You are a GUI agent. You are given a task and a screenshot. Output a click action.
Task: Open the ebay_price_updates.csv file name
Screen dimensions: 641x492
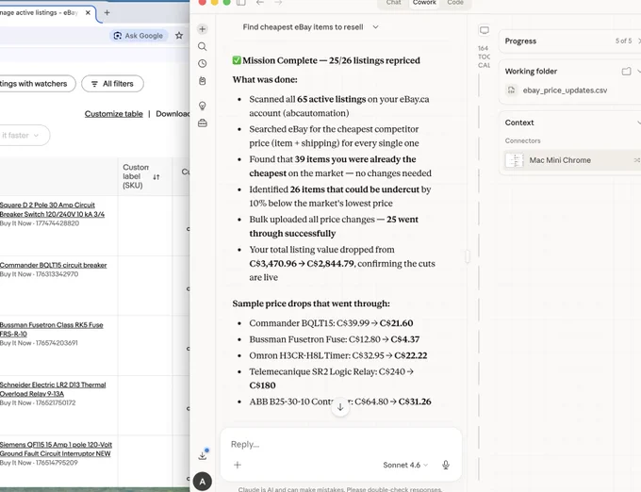565,90
